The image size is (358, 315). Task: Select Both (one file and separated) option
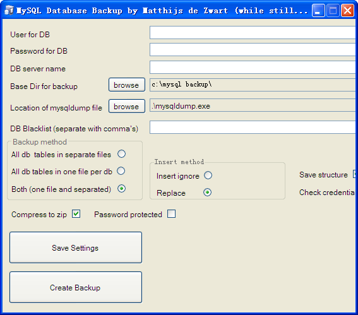[x=121, y=189]
